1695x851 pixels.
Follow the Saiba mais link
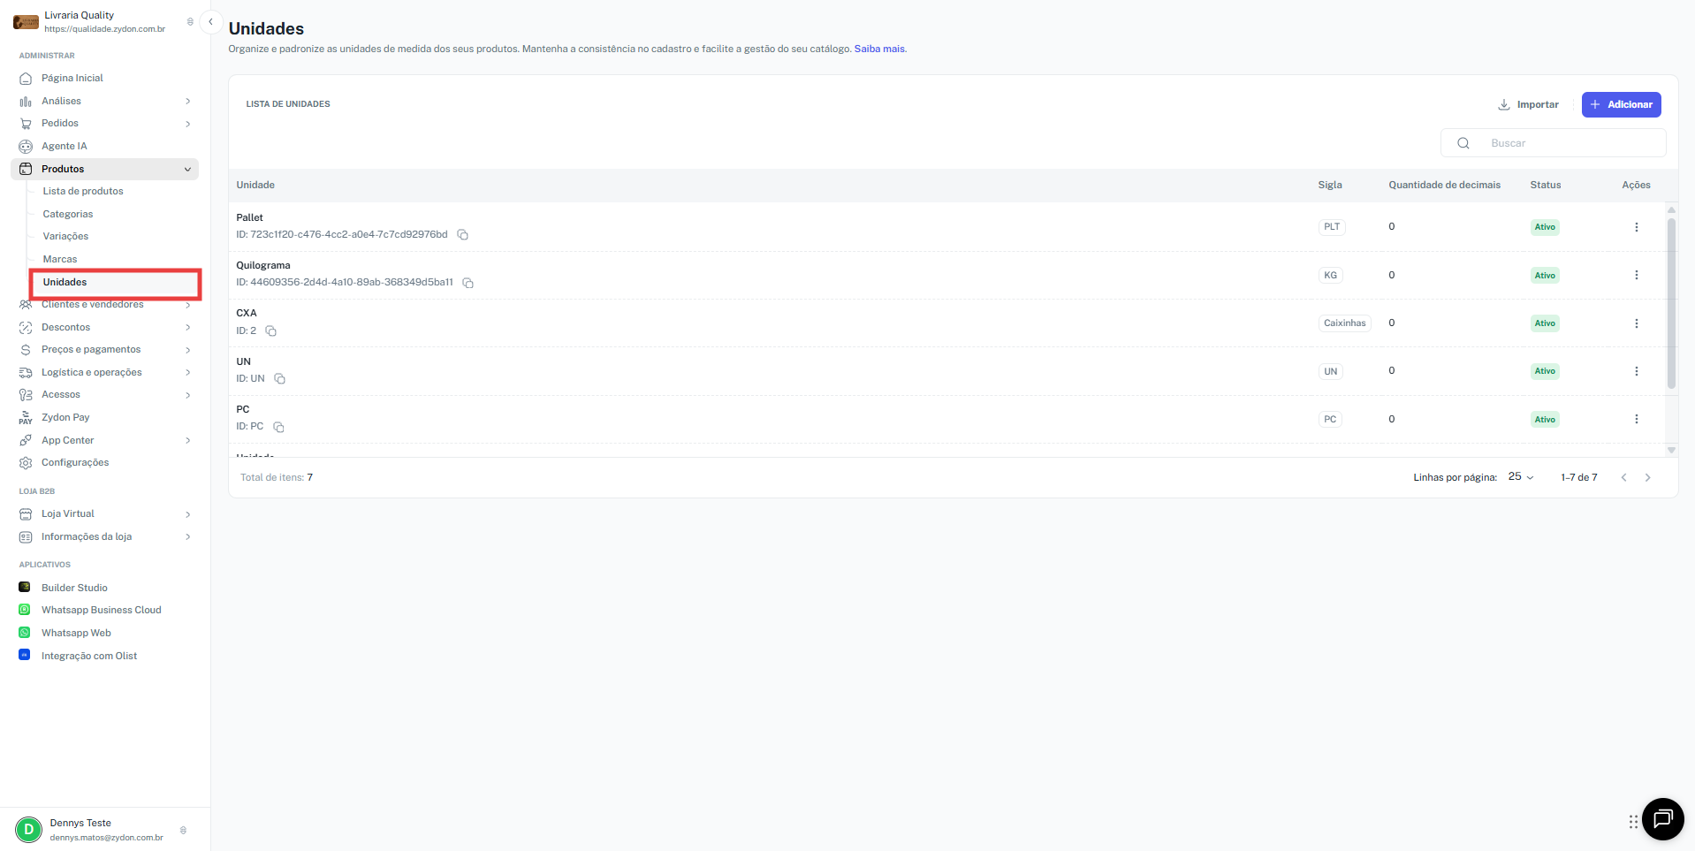879,49
